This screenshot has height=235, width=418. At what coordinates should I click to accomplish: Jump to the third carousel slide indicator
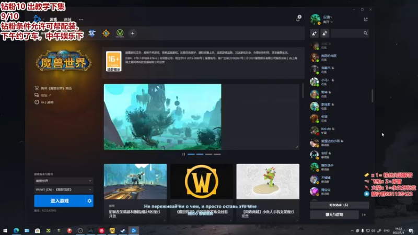coord(208,154)
